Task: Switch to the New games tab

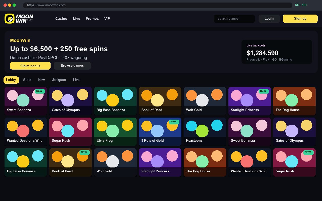Action: tap(42, 80)
